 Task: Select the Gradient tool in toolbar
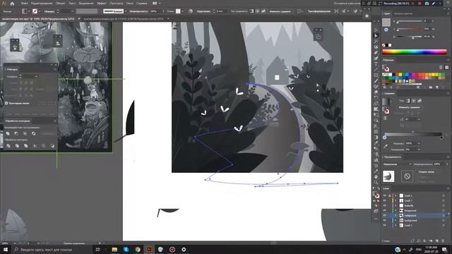tap(376, 138)
